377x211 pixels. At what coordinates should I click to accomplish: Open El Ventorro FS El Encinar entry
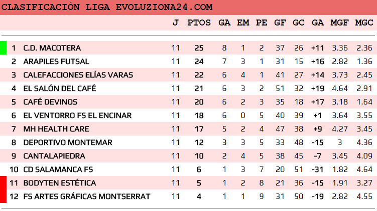(77, 115)
